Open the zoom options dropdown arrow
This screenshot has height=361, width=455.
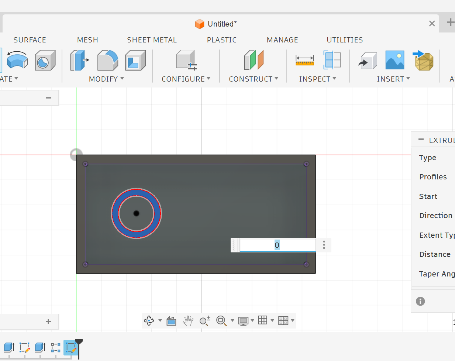point(232,320)
